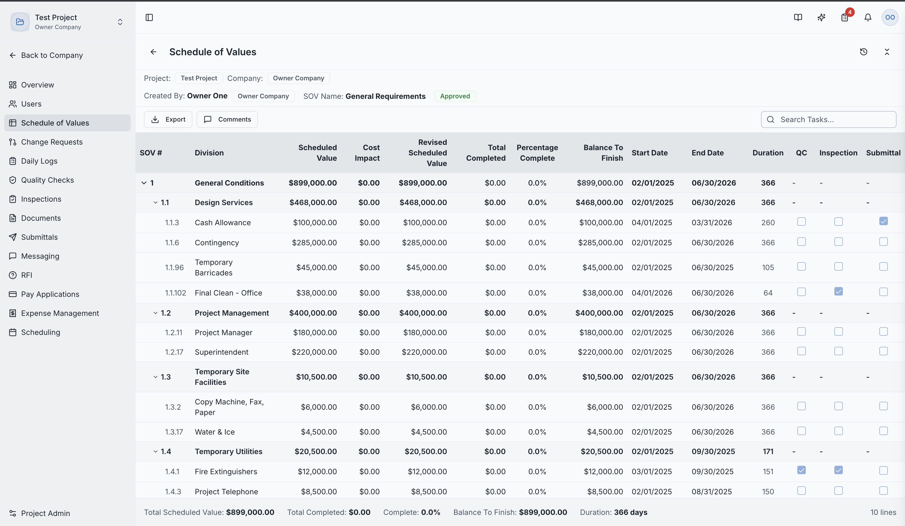Click the magnifier icon in the search box

pyautogui.click(x=770, y=119)
